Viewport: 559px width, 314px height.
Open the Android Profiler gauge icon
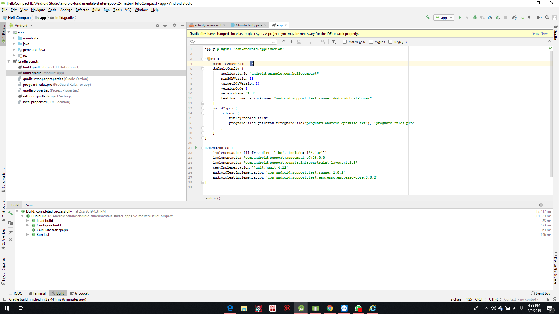(490, 17)
